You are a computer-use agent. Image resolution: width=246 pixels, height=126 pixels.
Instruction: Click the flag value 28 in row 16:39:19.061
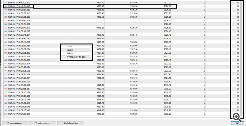click(238, 82)
